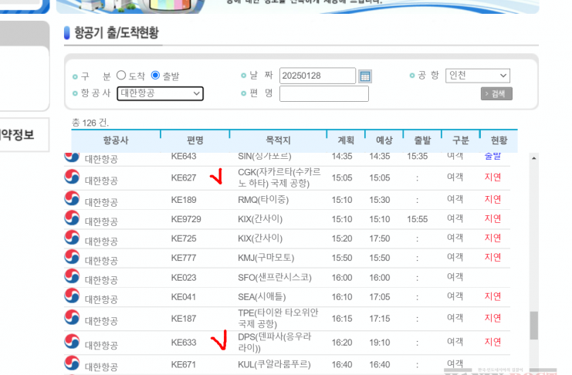The width and height of the screenshot is (572, 375).
Task: Open the 항공사 airline dropdown showing 대한항공
Action: pyautogui.click(x=160, y=93)
